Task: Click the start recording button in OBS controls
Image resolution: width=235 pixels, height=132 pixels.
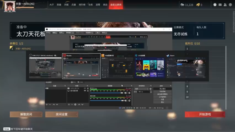Action: [162, 92]
